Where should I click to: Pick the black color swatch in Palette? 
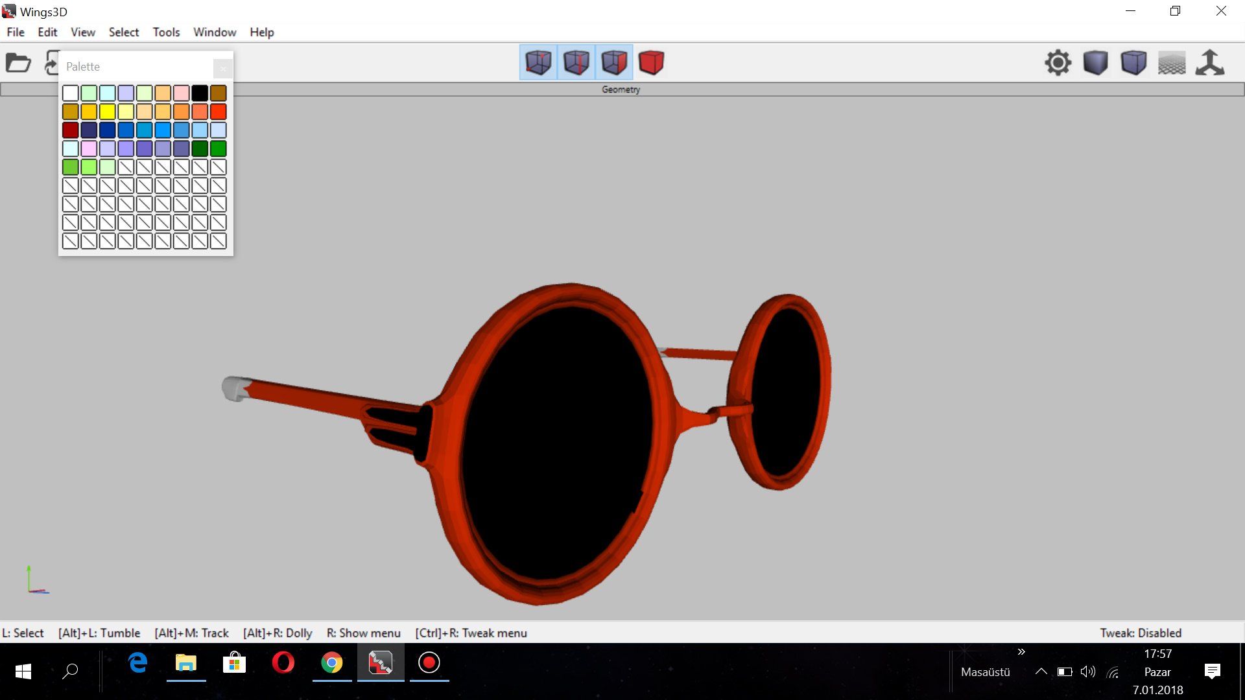pos(200,93)
